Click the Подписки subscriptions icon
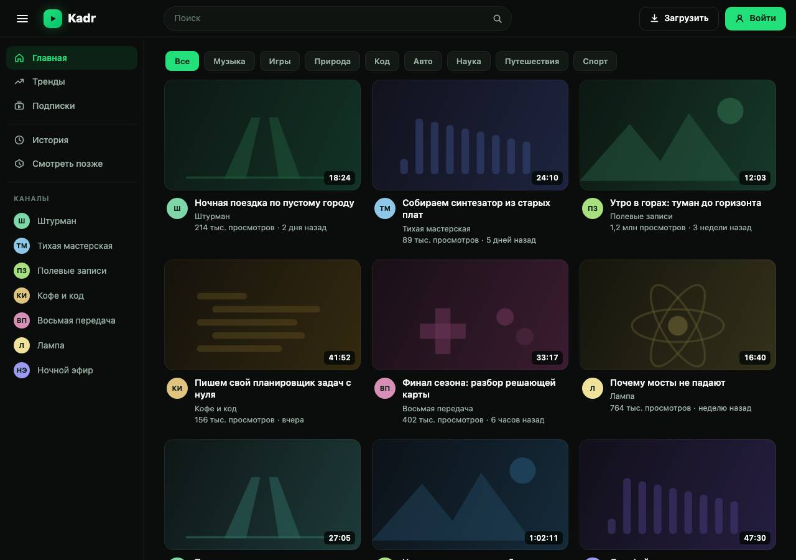Viewport: 796px width, 560px height. [x=19, y=106]
